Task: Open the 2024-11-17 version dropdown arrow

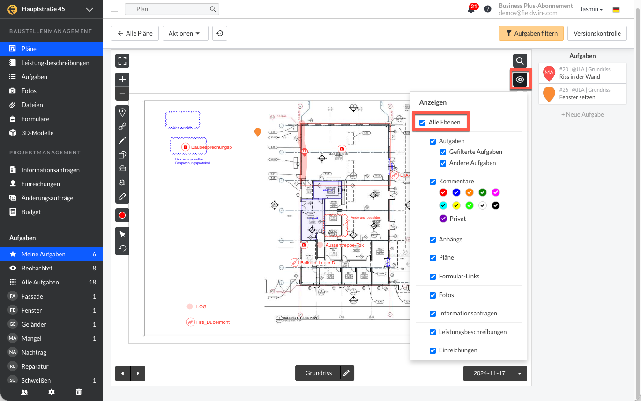Action: click(x=520, y=373)
